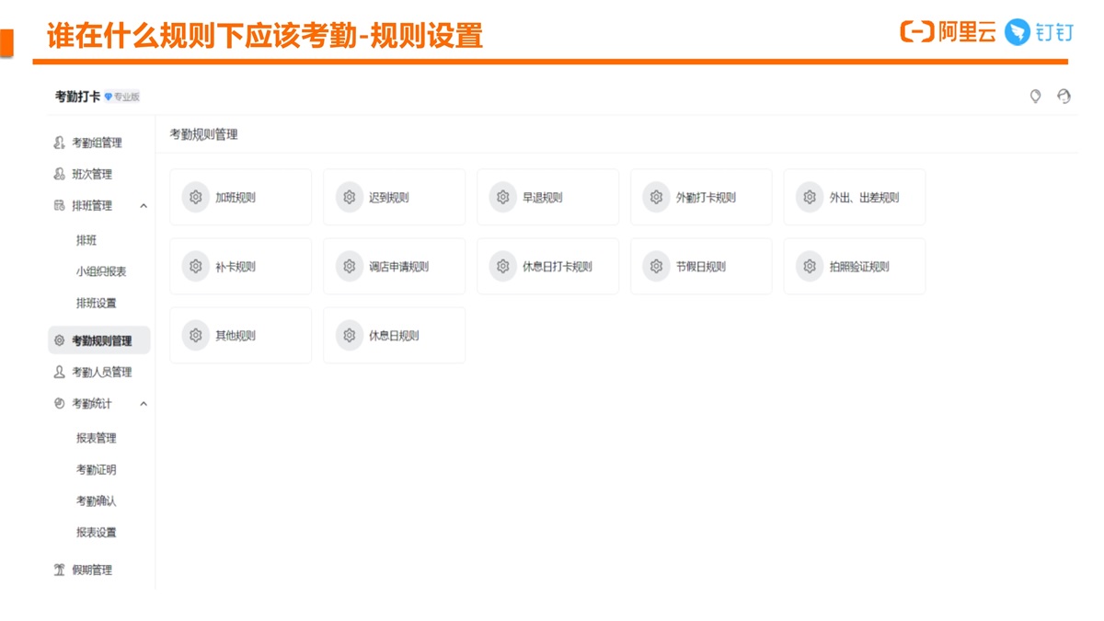Click the gear icon on 迟到规则 card
This screenshot has width=1104, height=621.
click(x=349, y=197)
